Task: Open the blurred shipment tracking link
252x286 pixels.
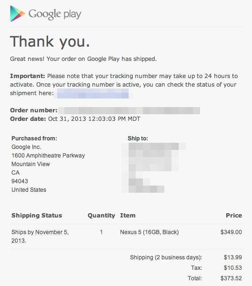Action: pos(93,93)
